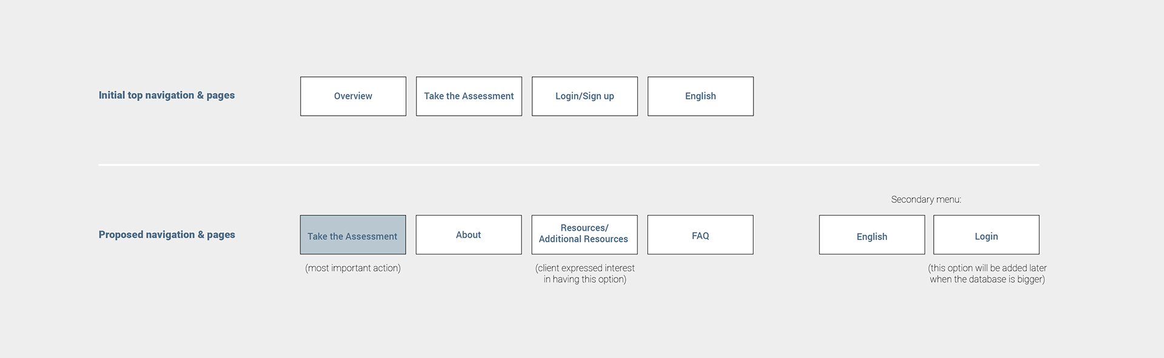Click the horizontal divider line between sections
The width and height of the screenshot is (1164, 358).
click(x=569, y=164)
